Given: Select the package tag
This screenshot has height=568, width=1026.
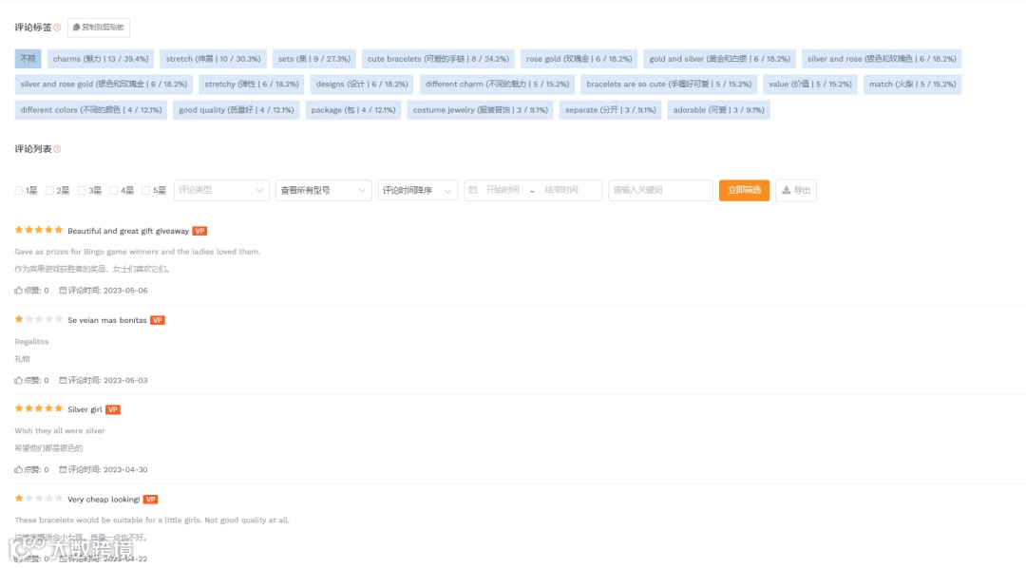Looking at the screenshot, I should 353,110.
